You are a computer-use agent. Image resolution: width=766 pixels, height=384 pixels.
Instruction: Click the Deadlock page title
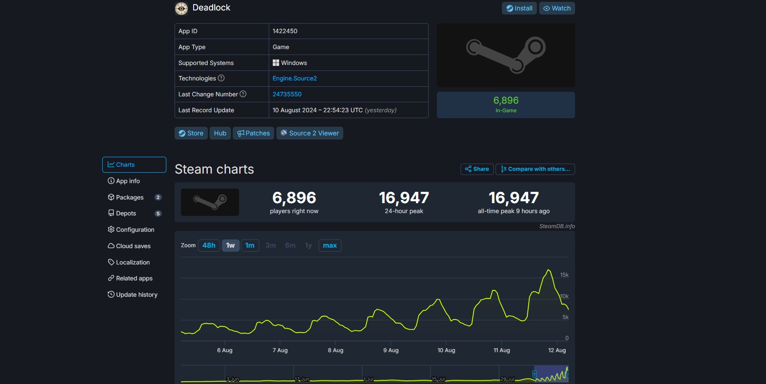point(211,8)
